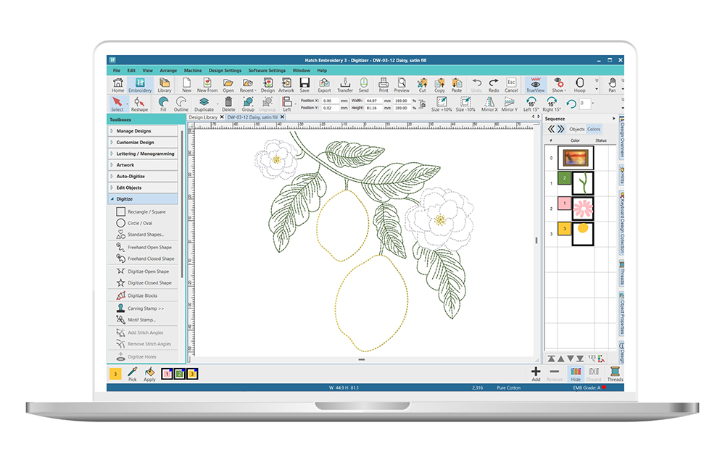Hide the selected object using Hide
725x462 pixels.
click(x=576, y=372)
